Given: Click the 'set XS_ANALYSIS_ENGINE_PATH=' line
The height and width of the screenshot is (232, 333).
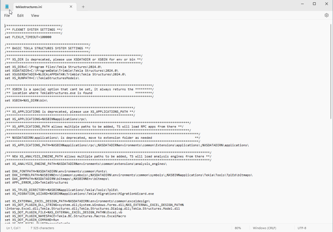Looking at the screenshot, I should click(86, 164).
